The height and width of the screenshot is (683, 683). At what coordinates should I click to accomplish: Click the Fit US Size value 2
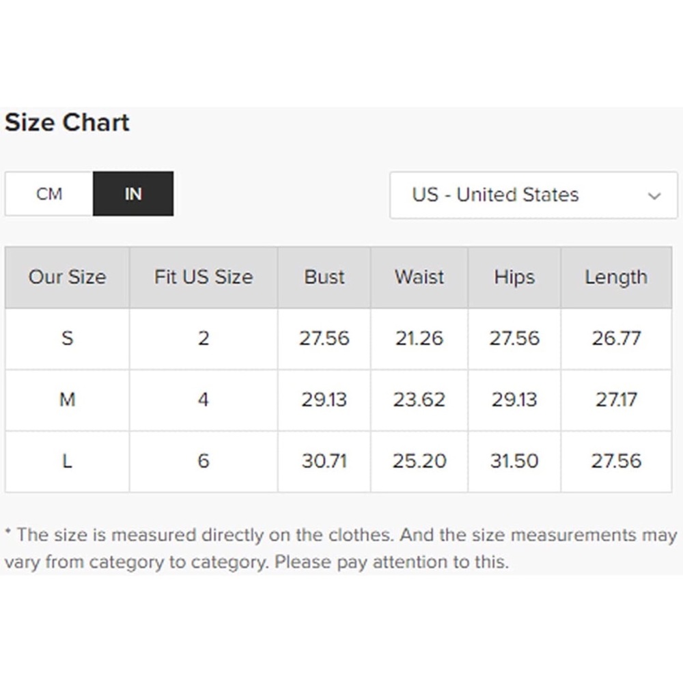tap(204, 339)
